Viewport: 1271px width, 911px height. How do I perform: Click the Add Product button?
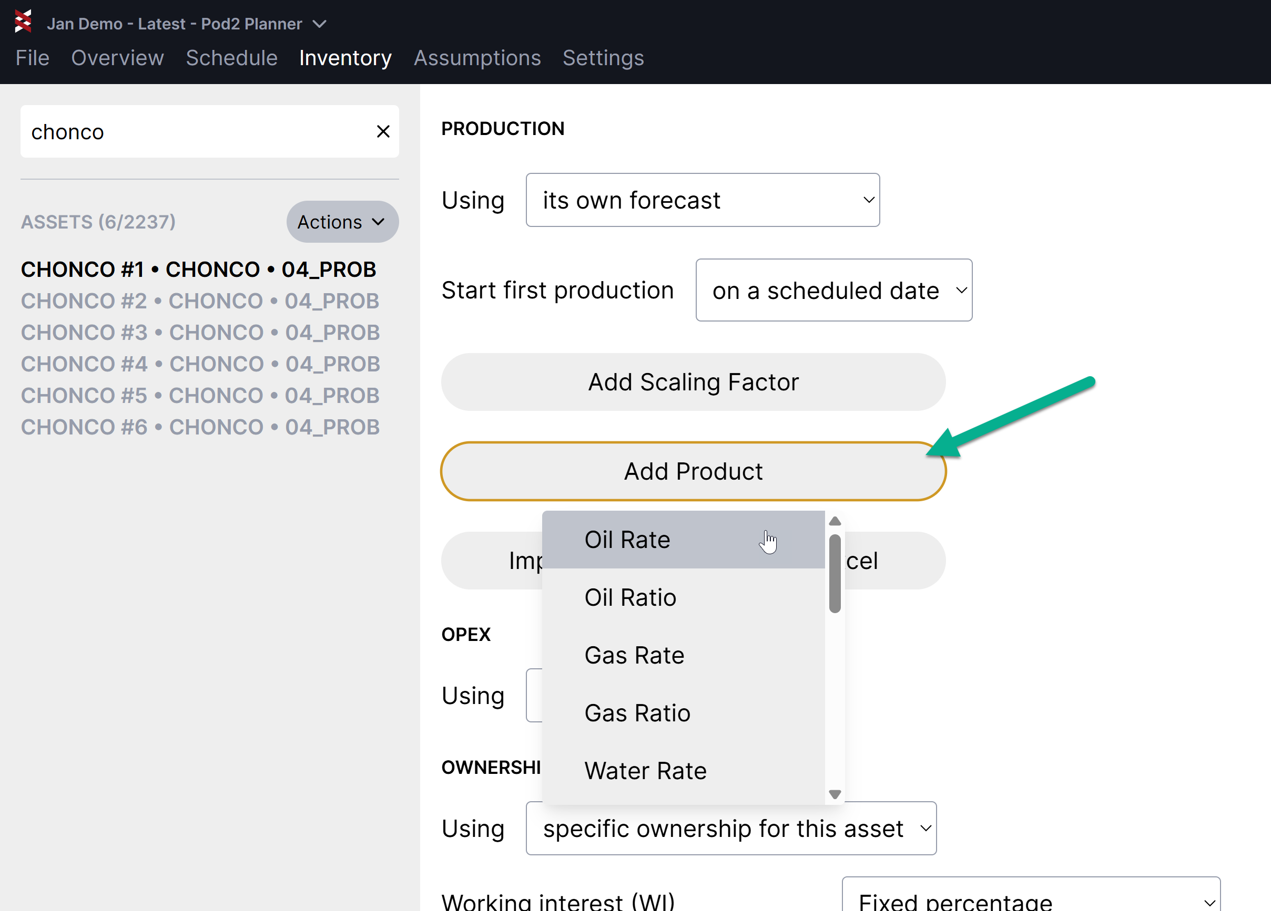tap(693, 471)
